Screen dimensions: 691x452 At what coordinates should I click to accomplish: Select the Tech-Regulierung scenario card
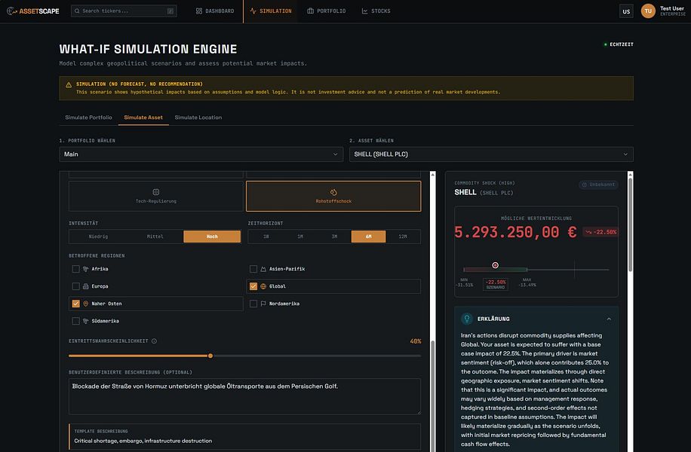(x=156, y=197)
